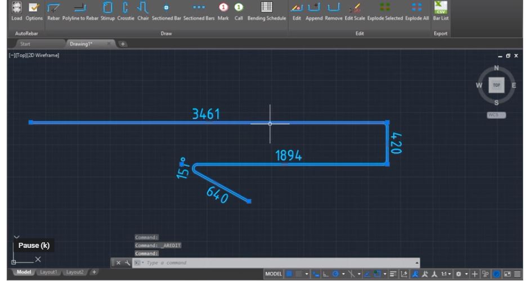
Task: Click the clean screen icon
Action: tap(507, 274)
